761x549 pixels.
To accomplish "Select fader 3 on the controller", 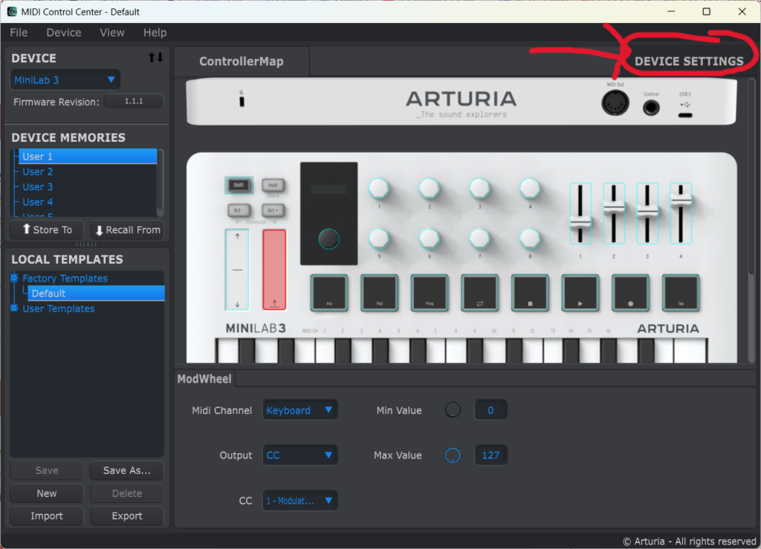I will coord(647,213).
